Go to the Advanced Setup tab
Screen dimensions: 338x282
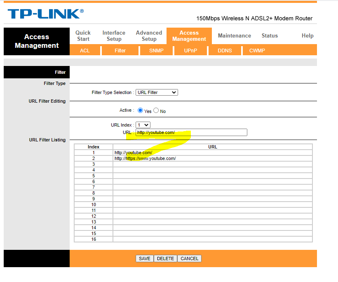point(149,36)
